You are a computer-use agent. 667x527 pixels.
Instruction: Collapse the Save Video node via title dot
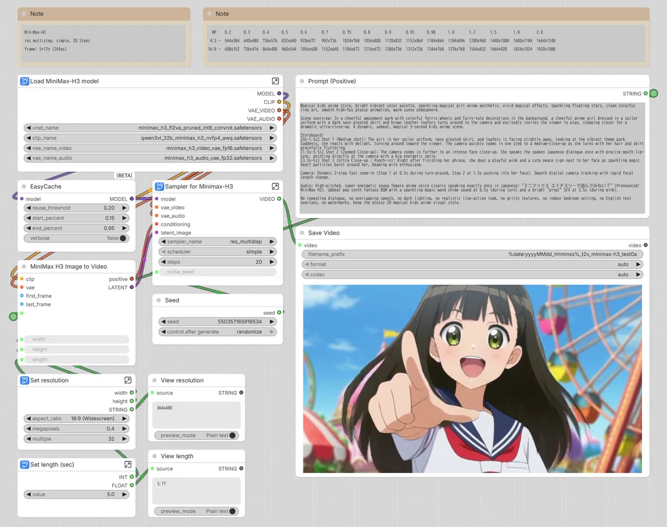[x=302, y=233]
